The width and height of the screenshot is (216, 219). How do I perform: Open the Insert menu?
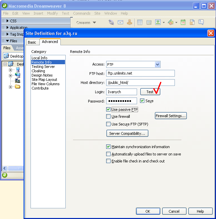pos(38,13)
